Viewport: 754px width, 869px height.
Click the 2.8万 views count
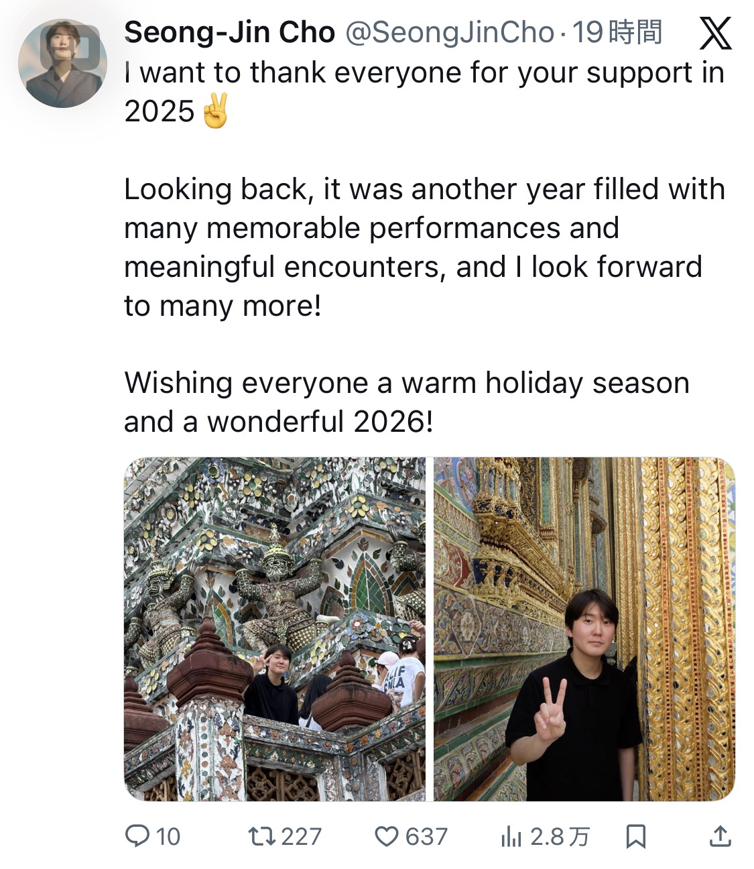[559, 836]
